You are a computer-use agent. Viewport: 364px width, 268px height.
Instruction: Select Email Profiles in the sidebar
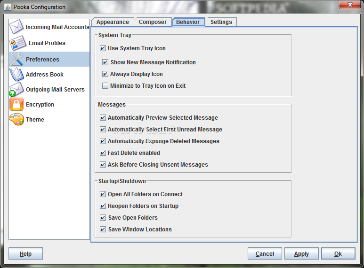[47, 43]
